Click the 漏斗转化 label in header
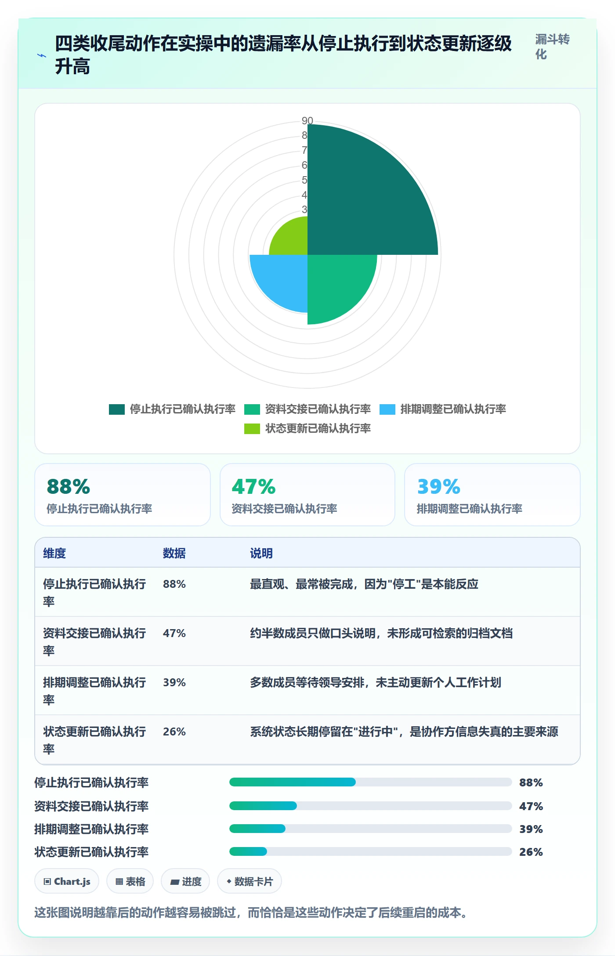This screenshot has width=615, height=956. [x=552, y=47]
